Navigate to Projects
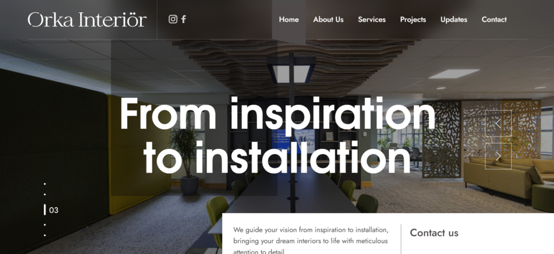 [413, 20]
